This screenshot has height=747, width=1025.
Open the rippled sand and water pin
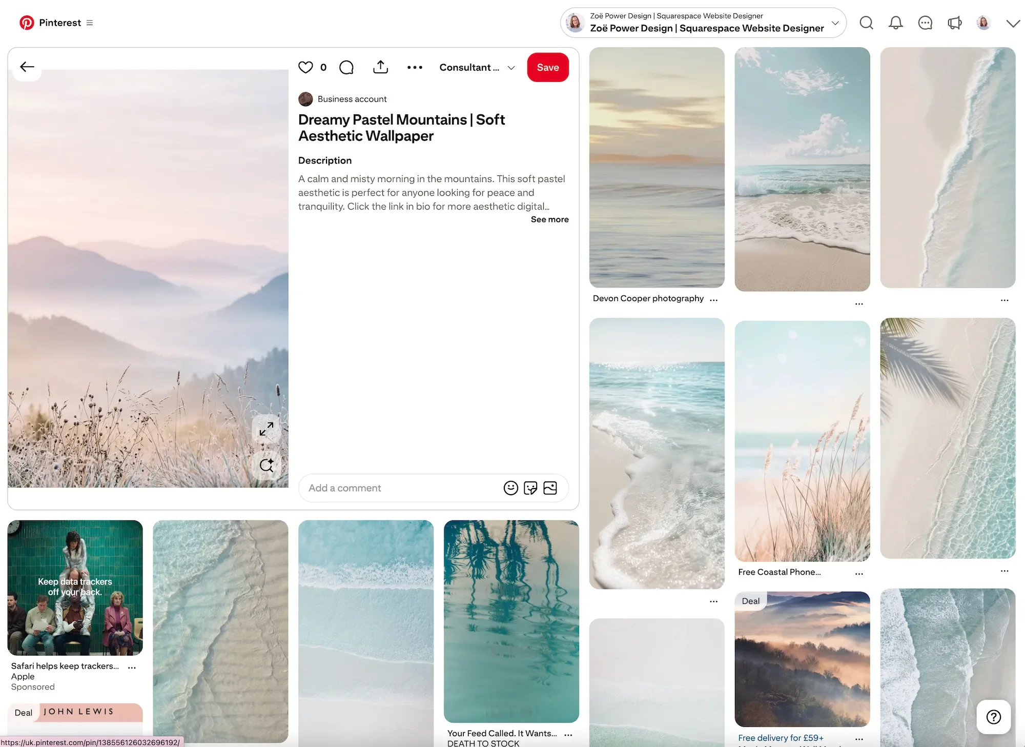pyautogui.click(x=220, y=632)
